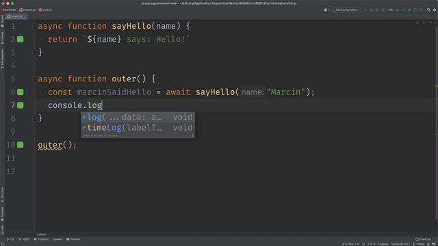
Task: Open the Git tool window tab
Action: point(10,239)
